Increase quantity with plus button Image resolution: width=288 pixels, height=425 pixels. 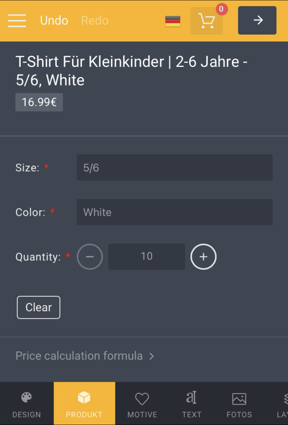pyautogui.click(x=203, y=256)
